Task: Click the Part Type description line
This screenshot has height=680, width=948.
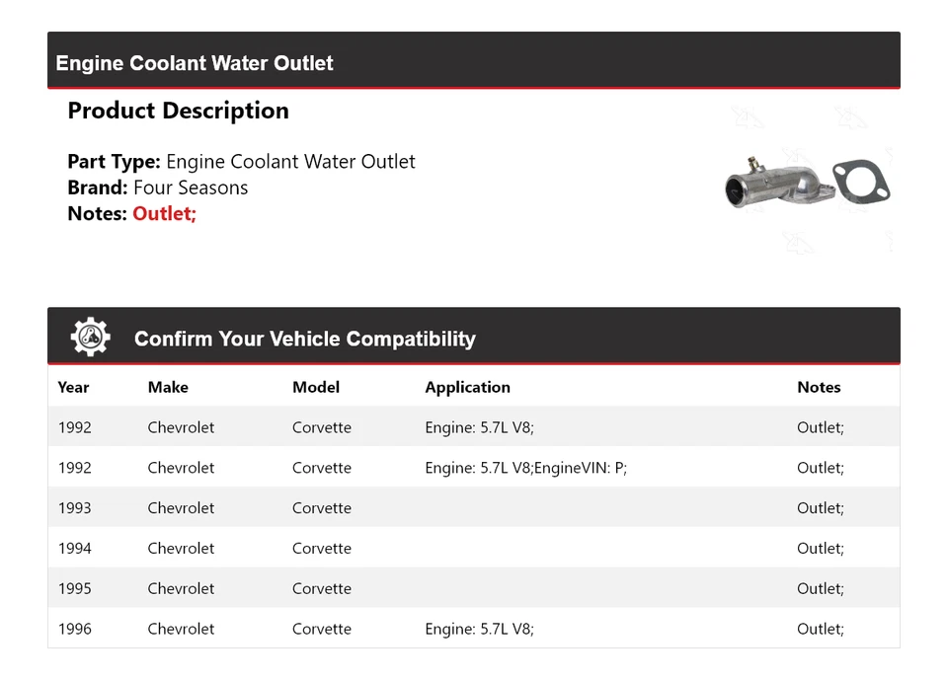Action: [x=241, y=162]
